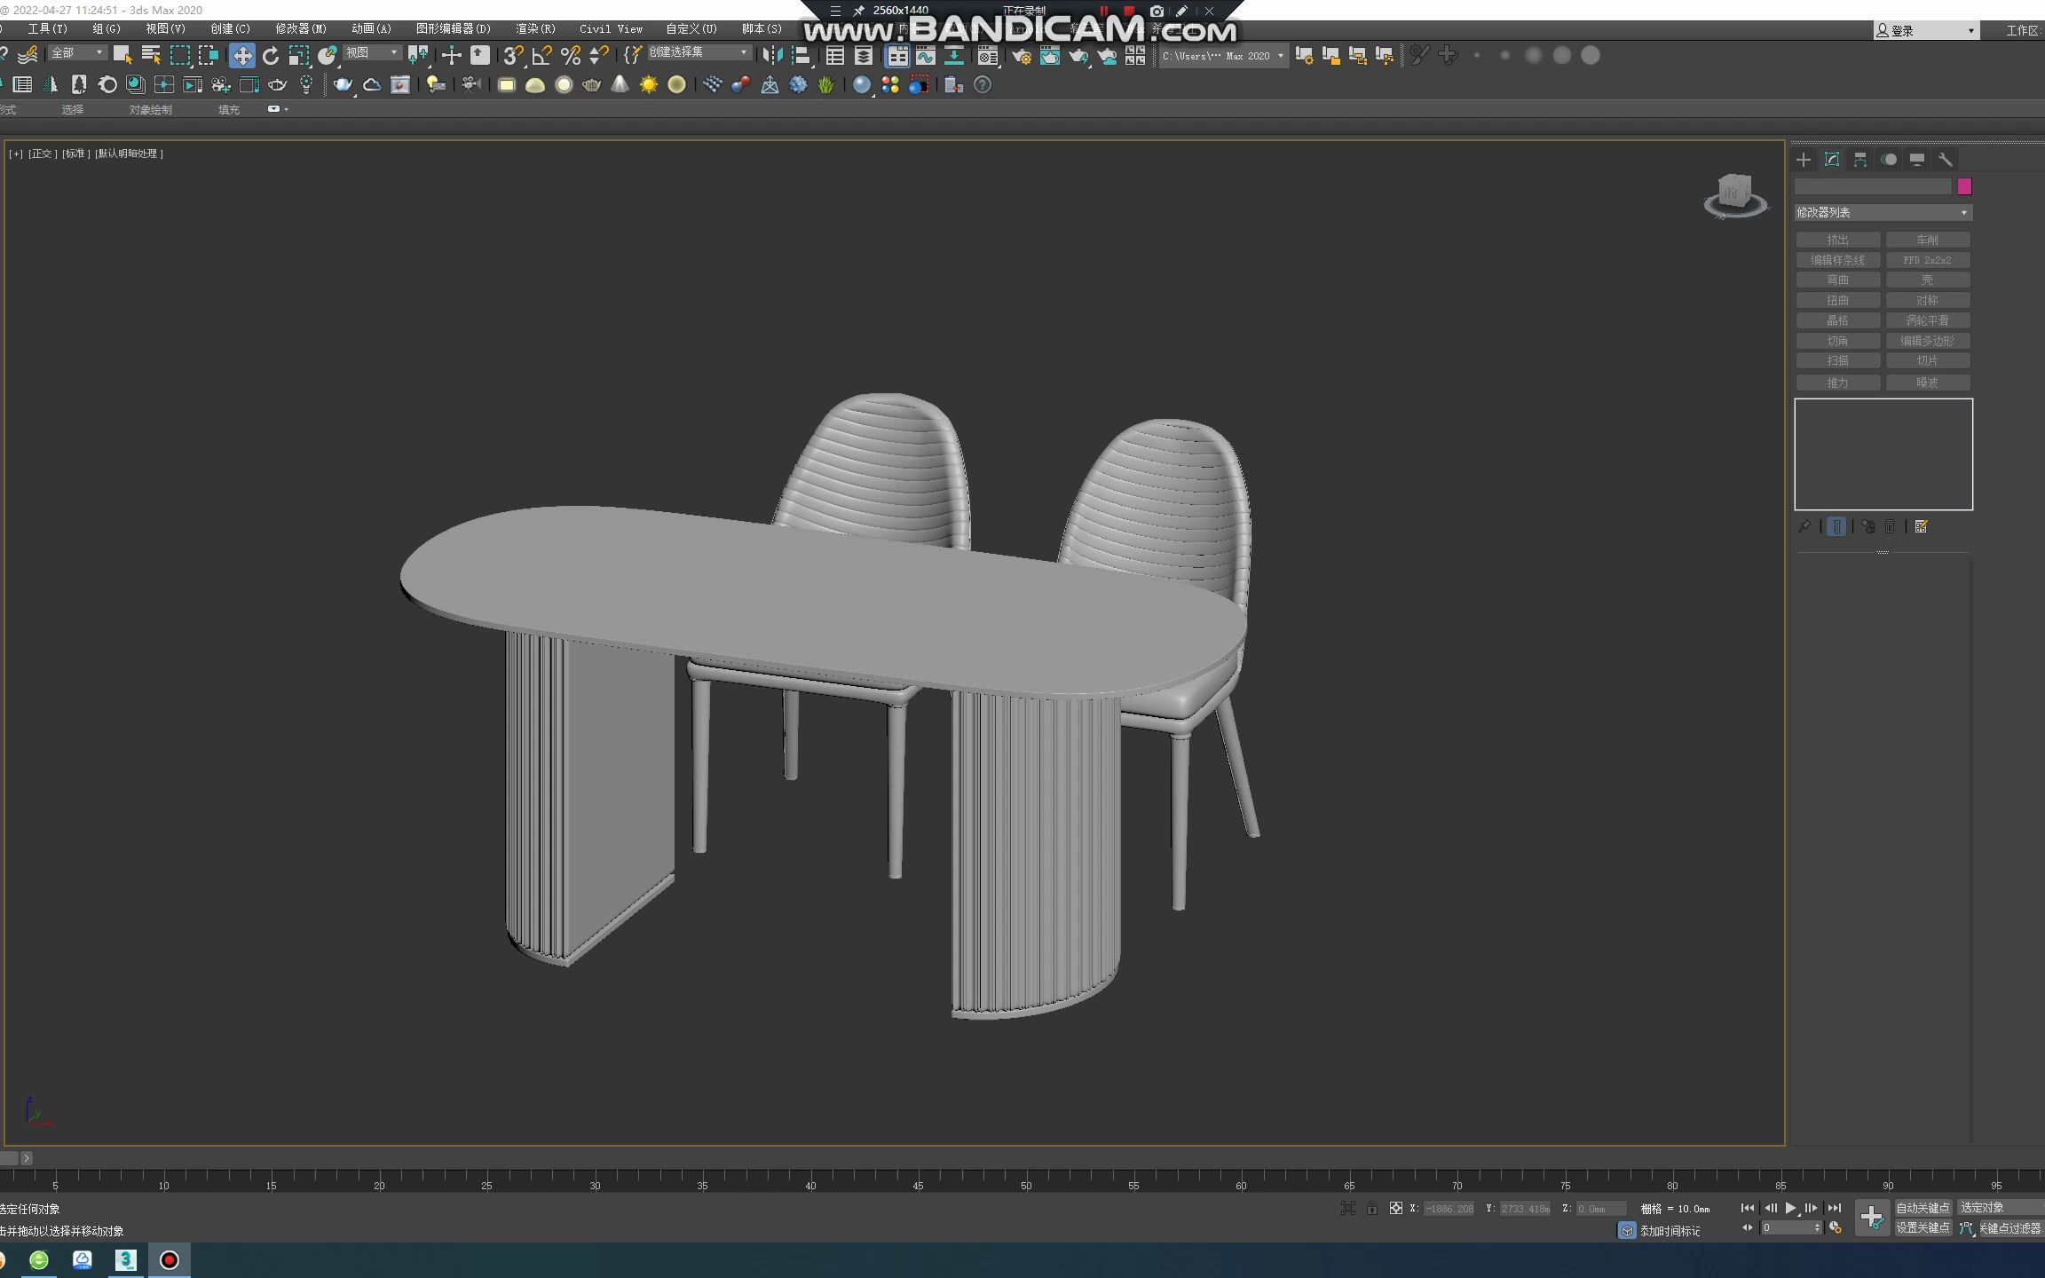Open the 3ds Max taskbar icon
Screen dimensions: 2045x1278
125,1259
